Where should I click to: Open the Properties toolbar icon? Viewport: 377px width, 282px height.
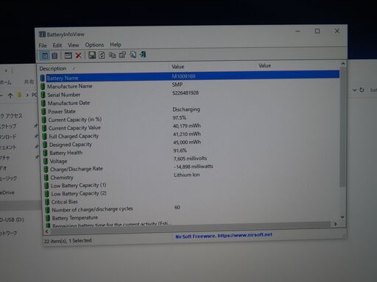click(x=122, y=54)
